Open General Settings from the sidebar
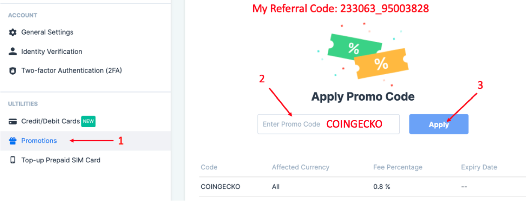The width and height of the screenshot is (527, 201). point(47,32)
